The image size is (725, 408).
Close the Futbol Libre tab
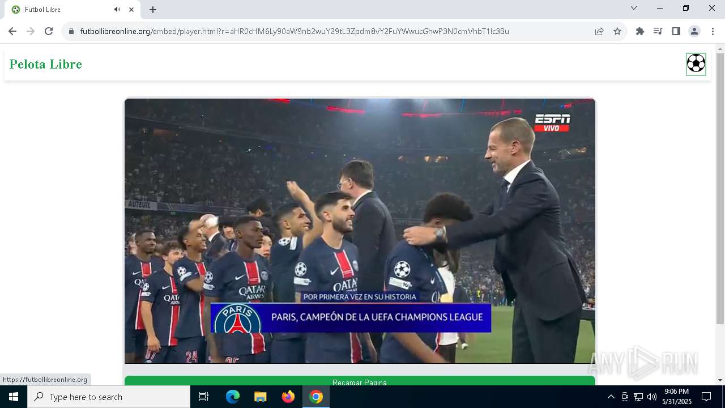pos(131,10)
